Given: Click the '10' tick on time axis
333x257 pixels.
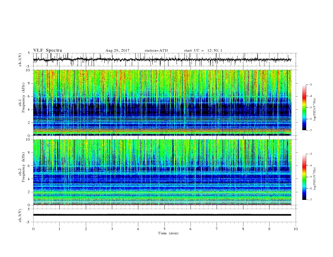Looking at the screenshot, I should (x=296, y=229).
